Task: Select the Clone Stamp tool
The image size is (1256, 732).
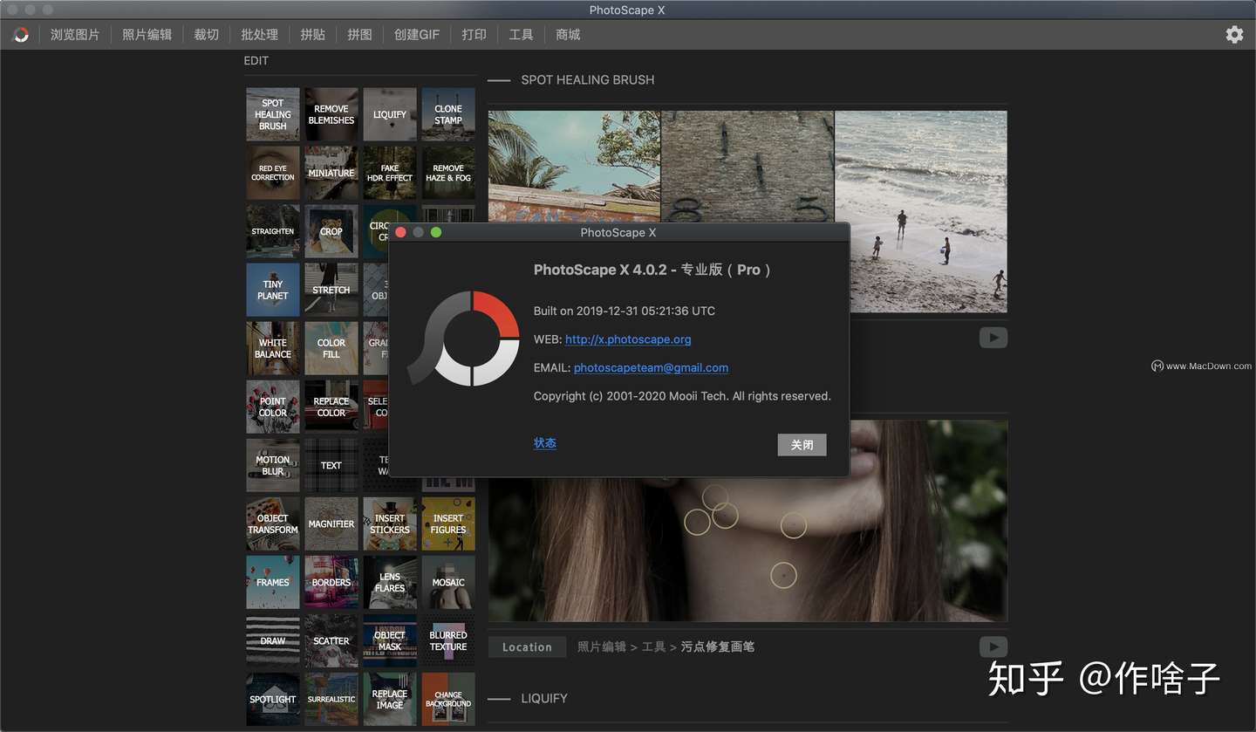Action: tap(447, 113)
